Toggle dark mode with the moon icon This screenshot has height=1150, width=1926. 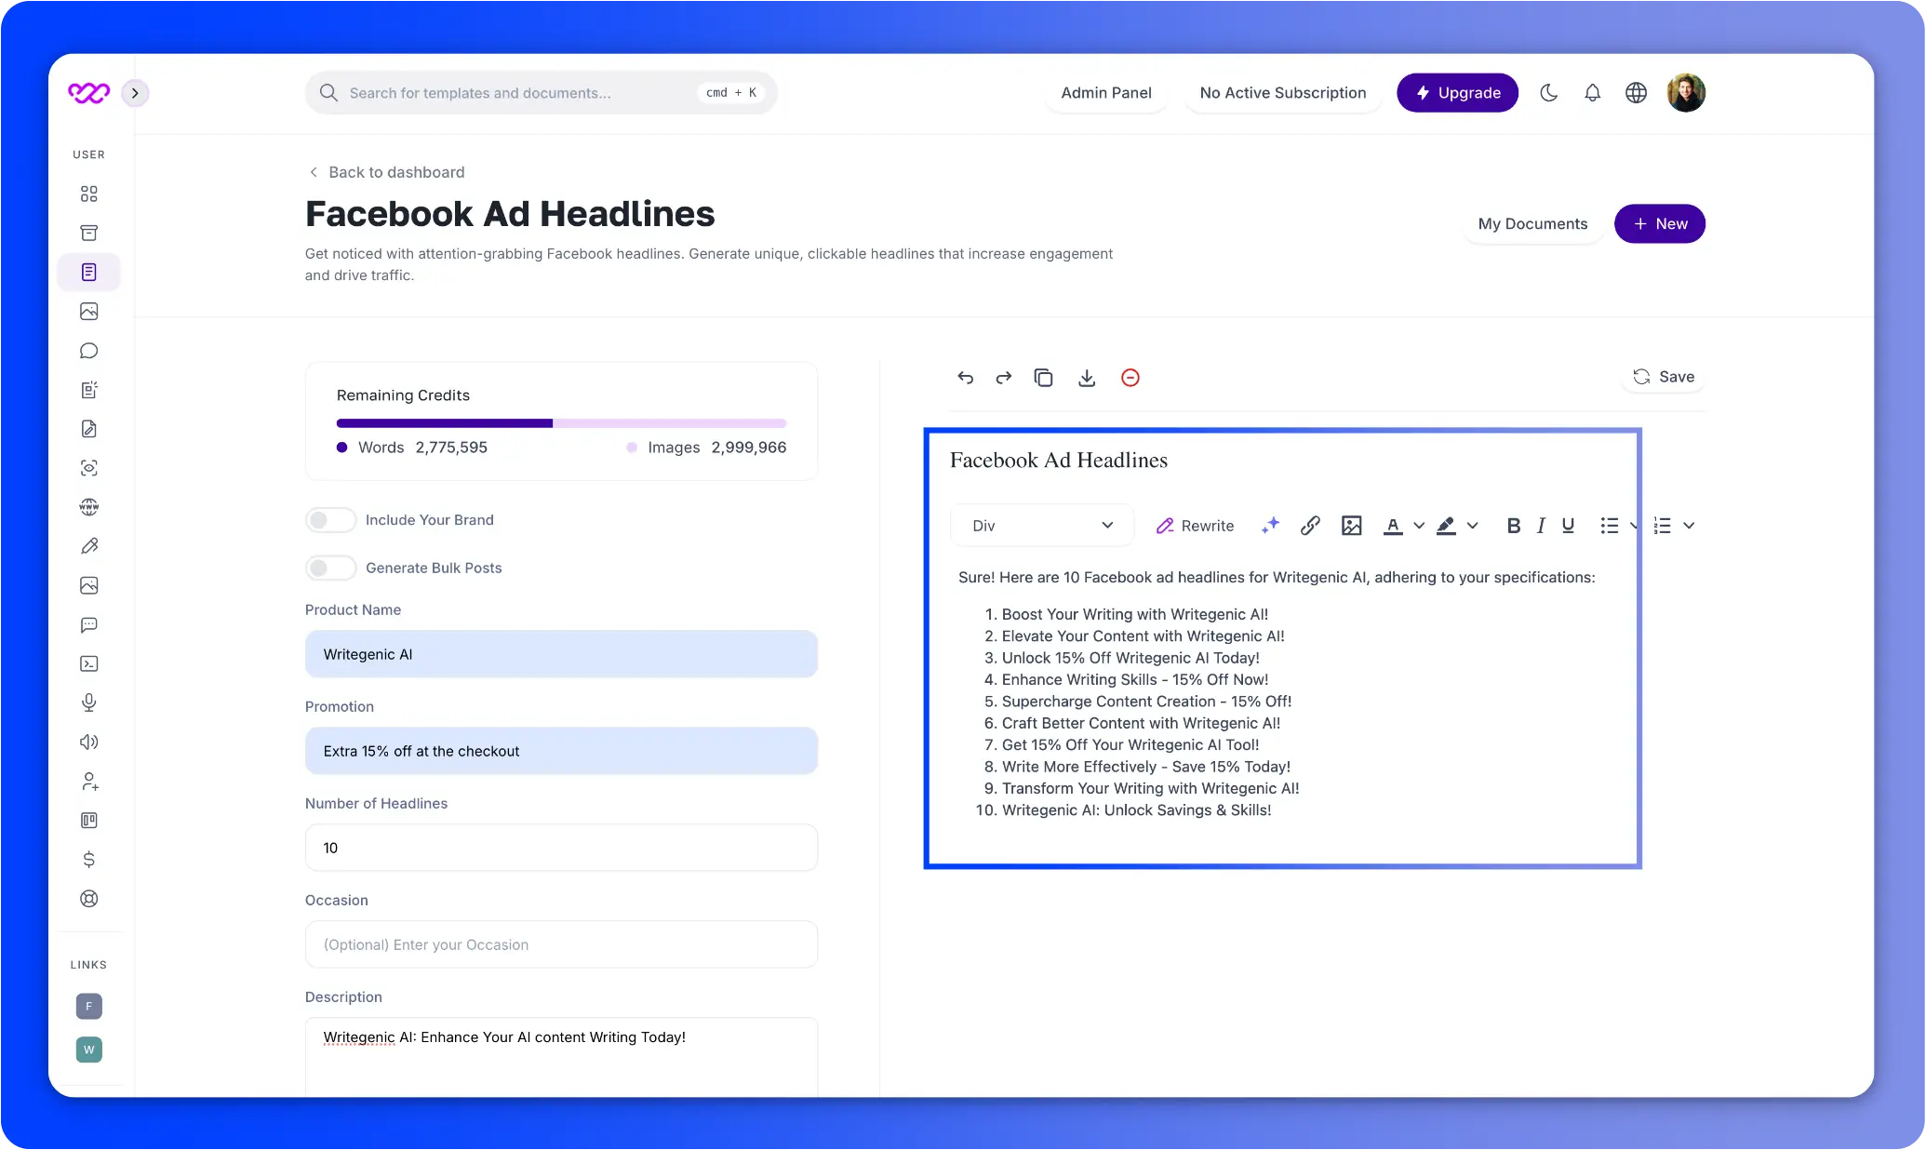pos(1548,93)
